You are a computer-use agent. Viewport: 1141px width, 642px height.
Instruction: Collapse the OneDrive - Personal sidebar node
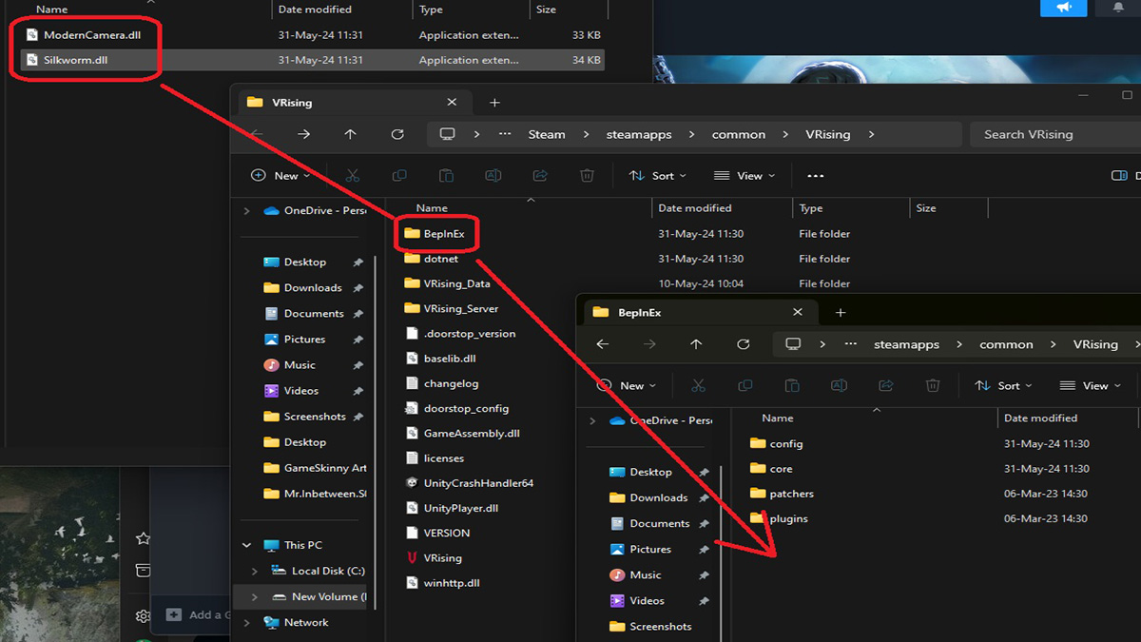point(246,210)
